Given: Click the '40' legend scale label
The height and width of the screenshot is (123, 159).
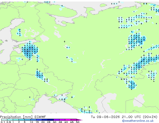Looking at the screenshot, I should coord(66,122).
